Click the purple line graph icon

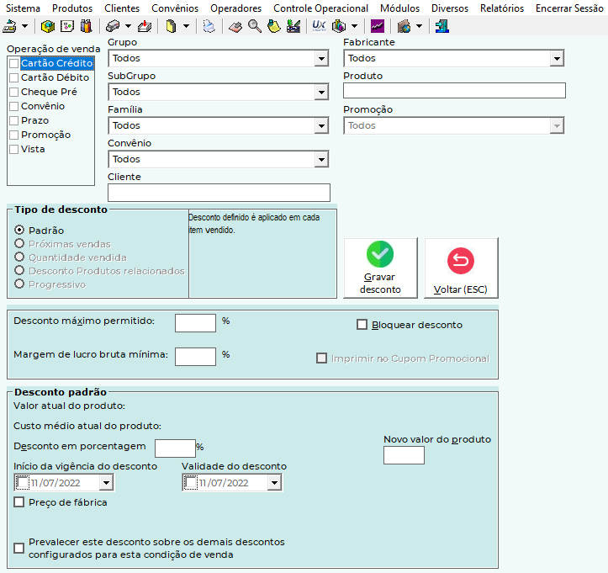tap(378, 26)
